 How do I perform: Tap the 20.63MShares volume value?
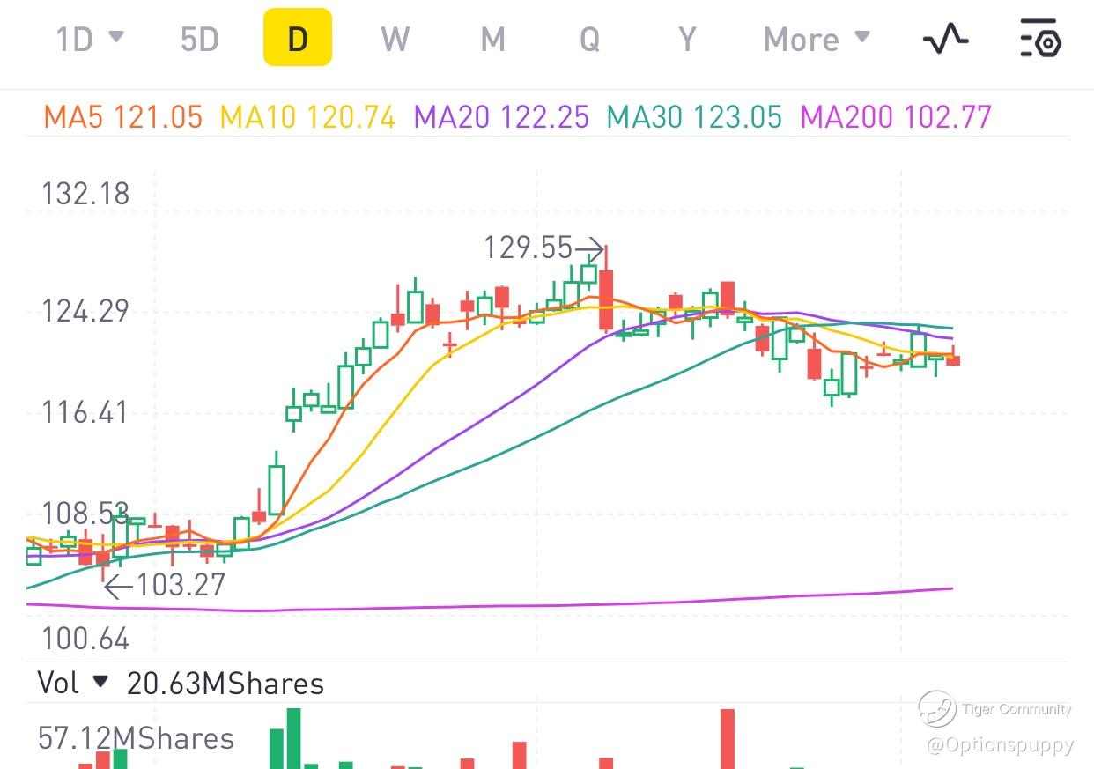[x=225, y=684]
